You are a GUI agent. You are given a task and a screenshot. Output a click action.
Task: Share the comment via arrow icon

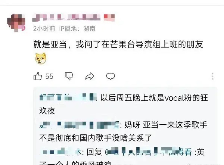coord(90,76)
